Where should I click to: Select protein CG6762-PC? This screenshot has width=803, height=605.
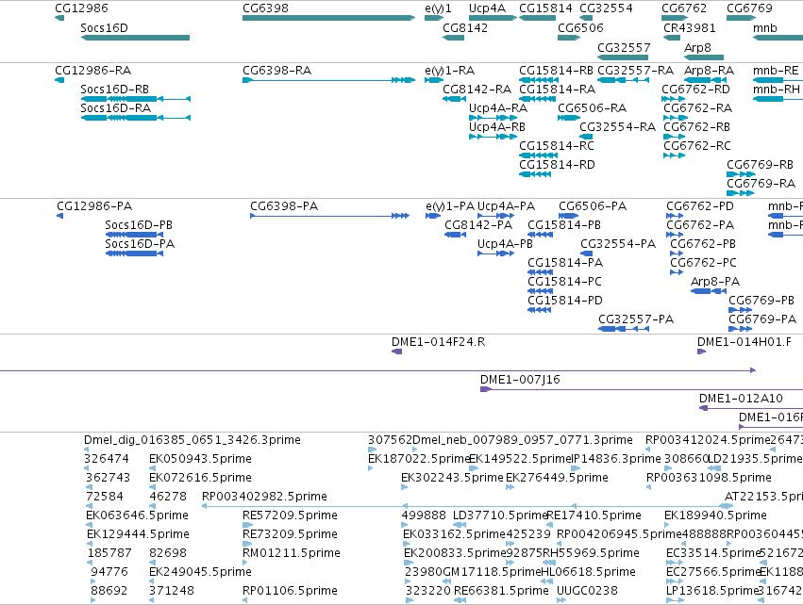tap(677, 272)
